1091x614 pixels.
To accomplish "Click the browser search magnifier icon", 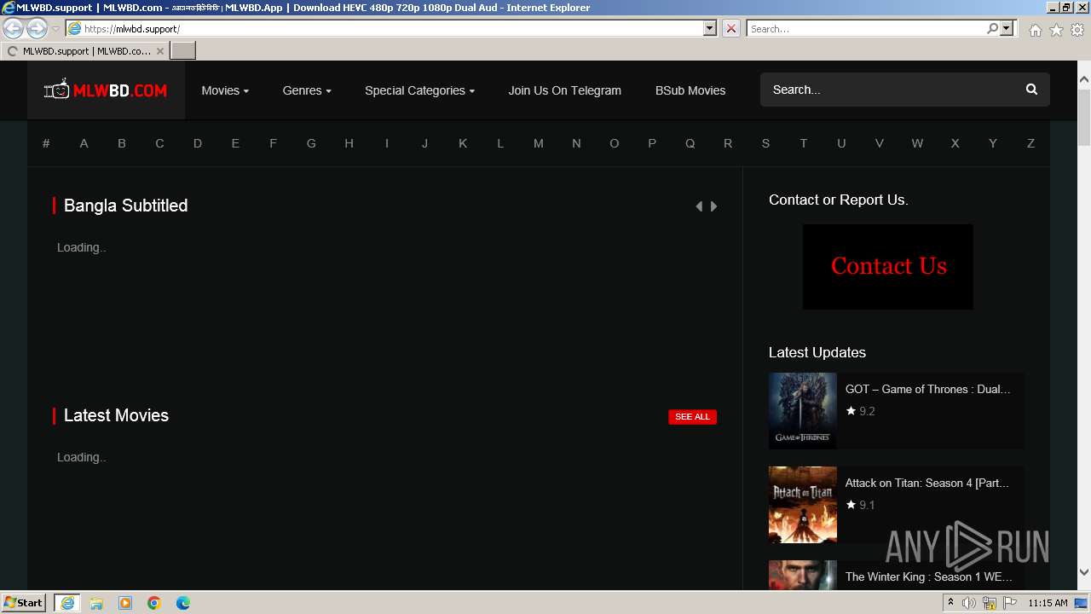I will (992, 28).
